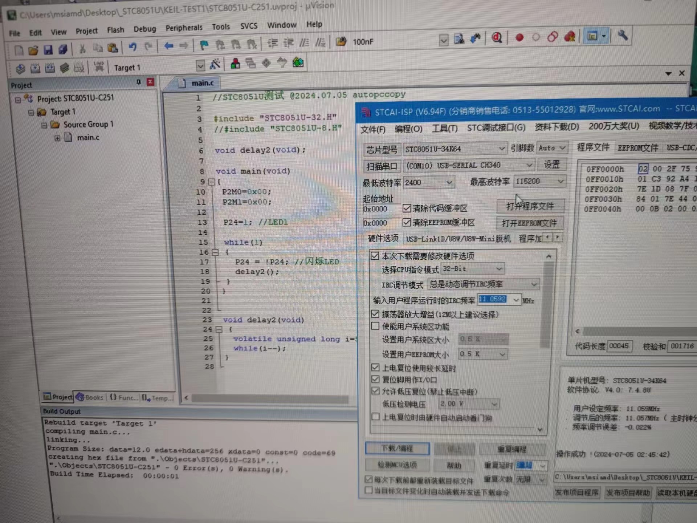
Task: Click the 下载/编程 download button
Action: 397,448
